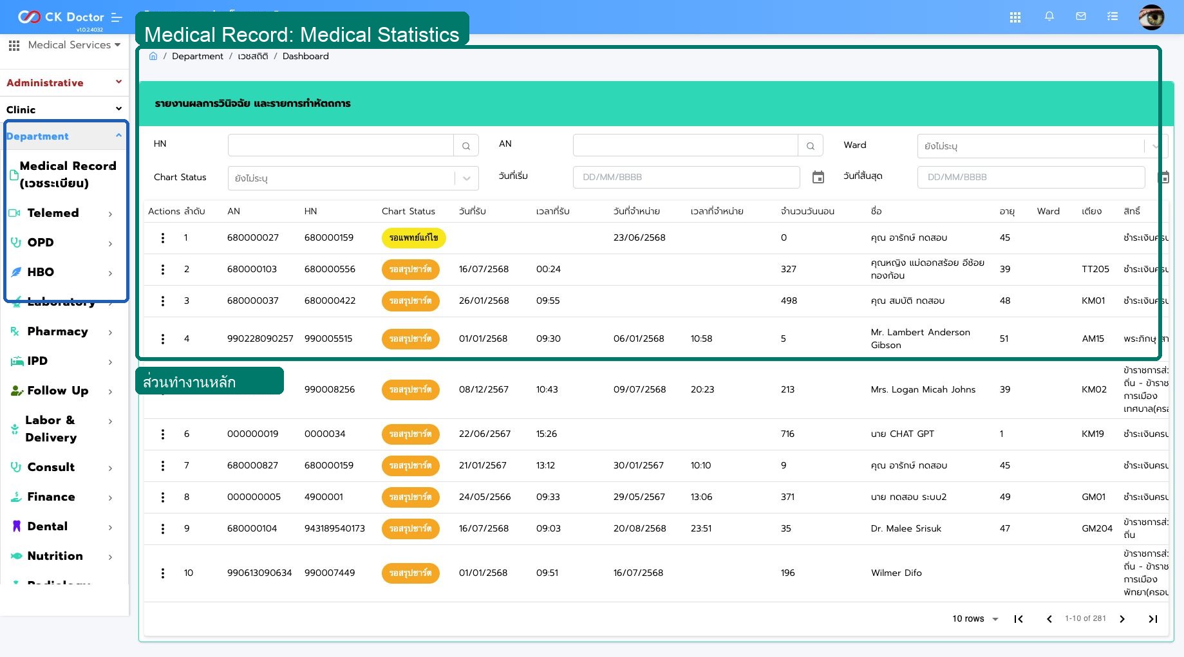Click the เวชสถิติ breadcrumb link
The image size is (1184, 657).
click(x=252, y=56)
